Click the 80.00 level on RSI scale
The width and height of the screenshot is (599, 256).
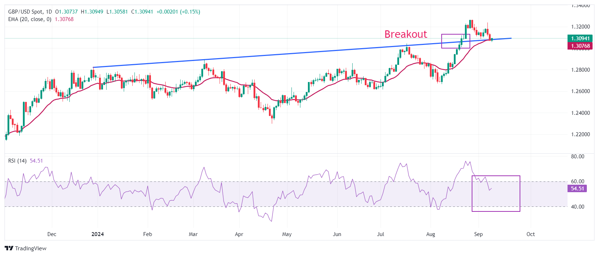point(577,157)
